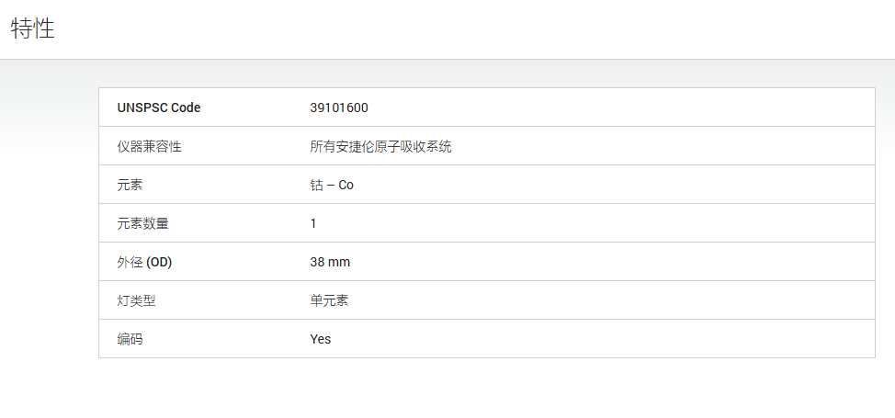Screen dimensions: 895x418
Task: Click the (OD) abbreviation in 外径 label
Action: (159, 262)
